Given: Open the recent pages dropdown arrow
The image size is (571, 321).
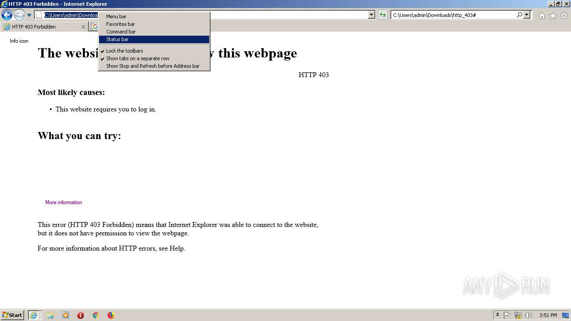Looking at the screenshot, I should coord(29,15).
